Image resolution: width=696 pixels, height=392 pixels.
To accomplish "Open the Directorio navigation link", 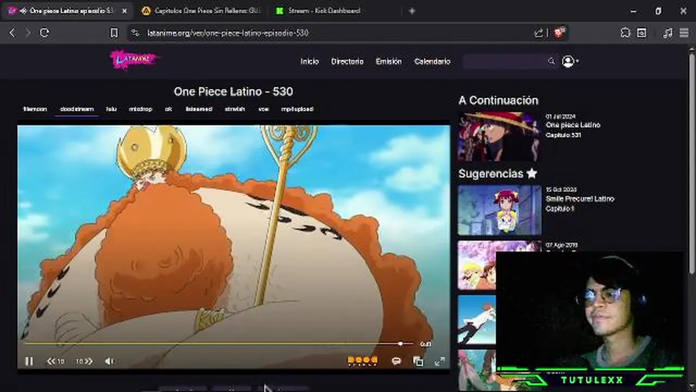I will pyautogui.click(x=347, y=62).
